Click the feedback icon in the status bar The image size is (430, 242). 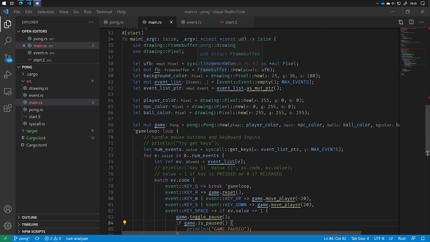pos(414,239)
